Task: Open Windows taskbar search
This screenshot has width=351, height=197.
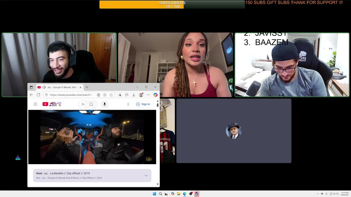Action: click(x=160, y=194)
